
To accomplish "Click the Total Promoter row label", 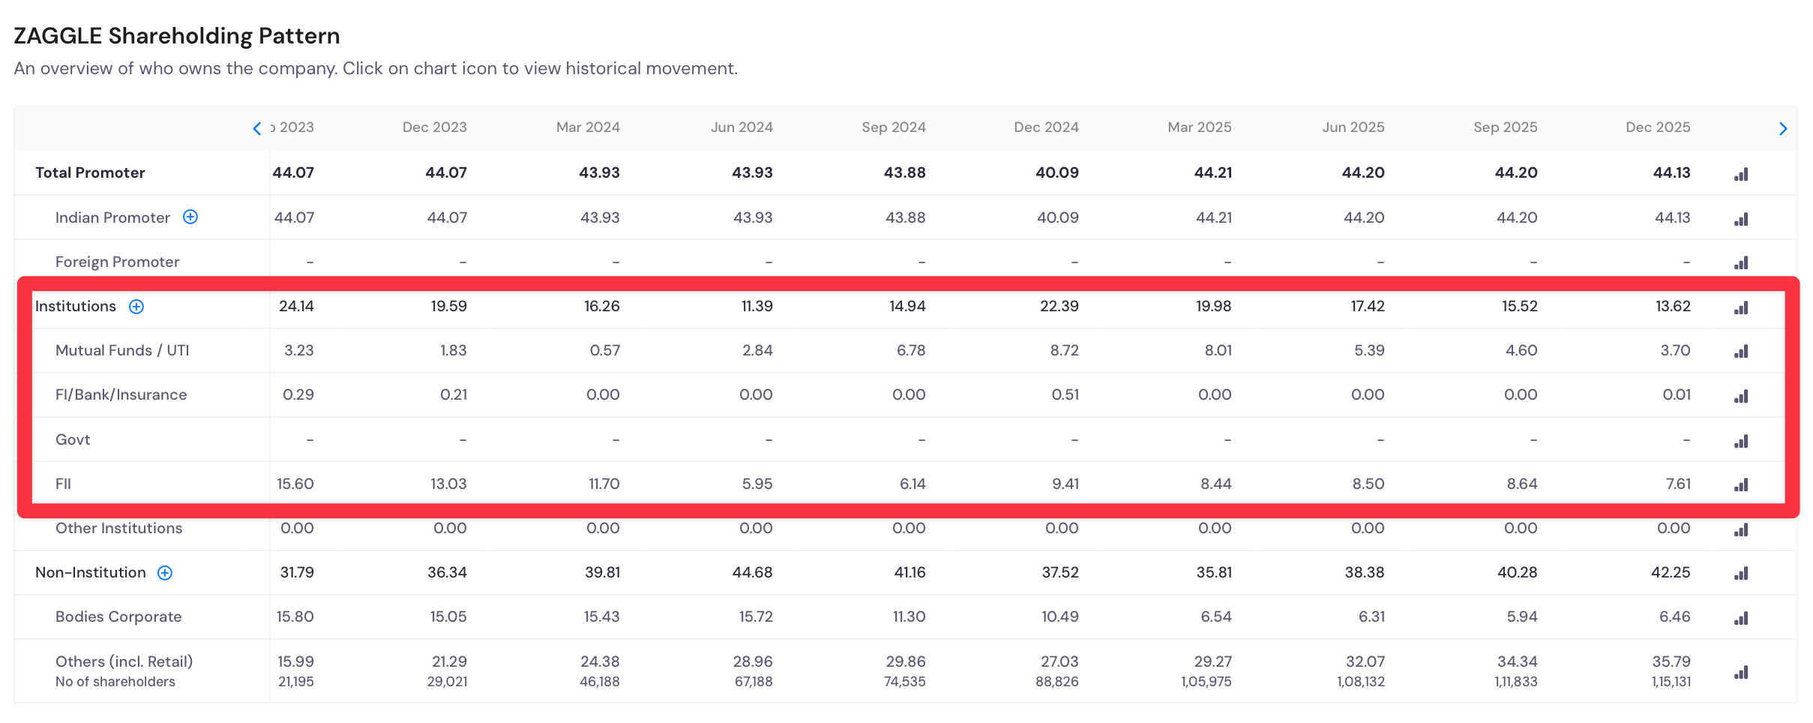I will click(x=90, y=172).
